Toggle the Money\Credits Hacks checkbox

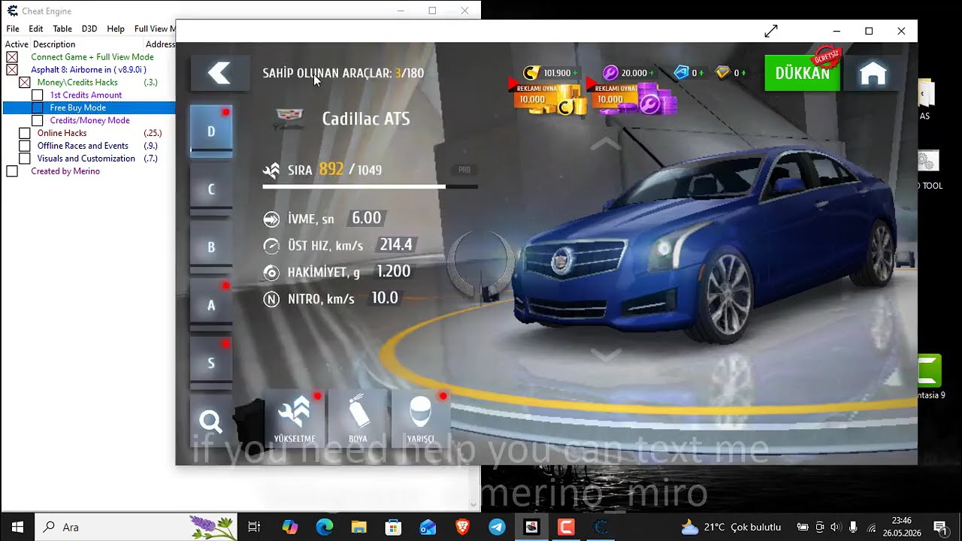click(x=25, y=83)
